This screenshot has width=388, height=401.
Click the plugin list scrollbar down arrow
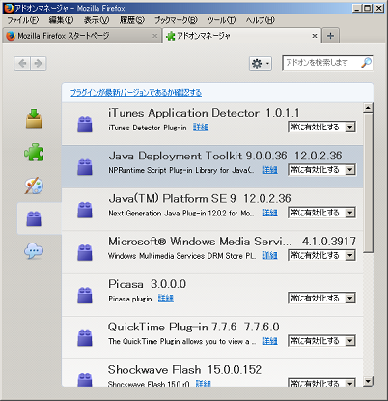[368, 382]
